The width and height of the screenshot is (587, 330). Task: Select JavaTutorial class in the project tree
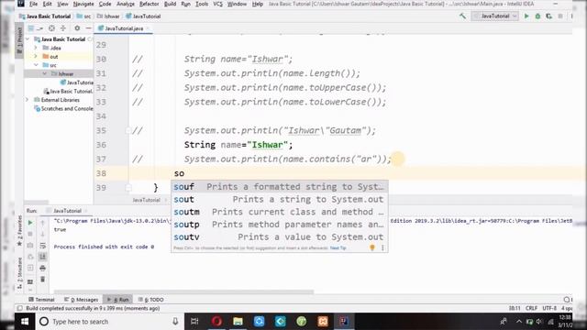(77, 82)
